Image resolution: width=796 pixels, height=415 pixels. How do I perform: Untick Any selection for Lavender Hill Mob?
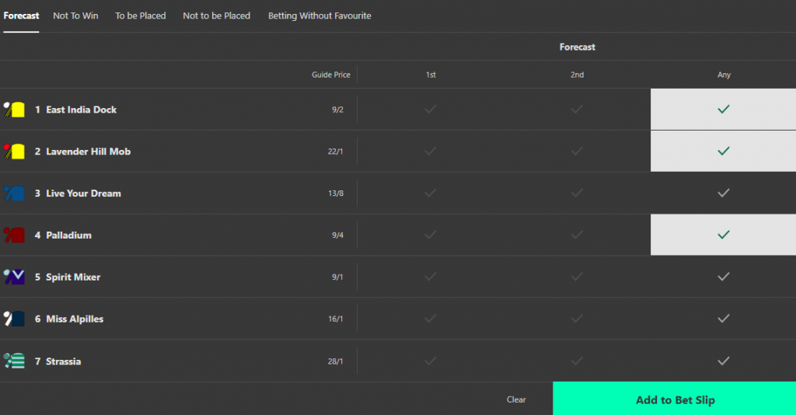723,152
